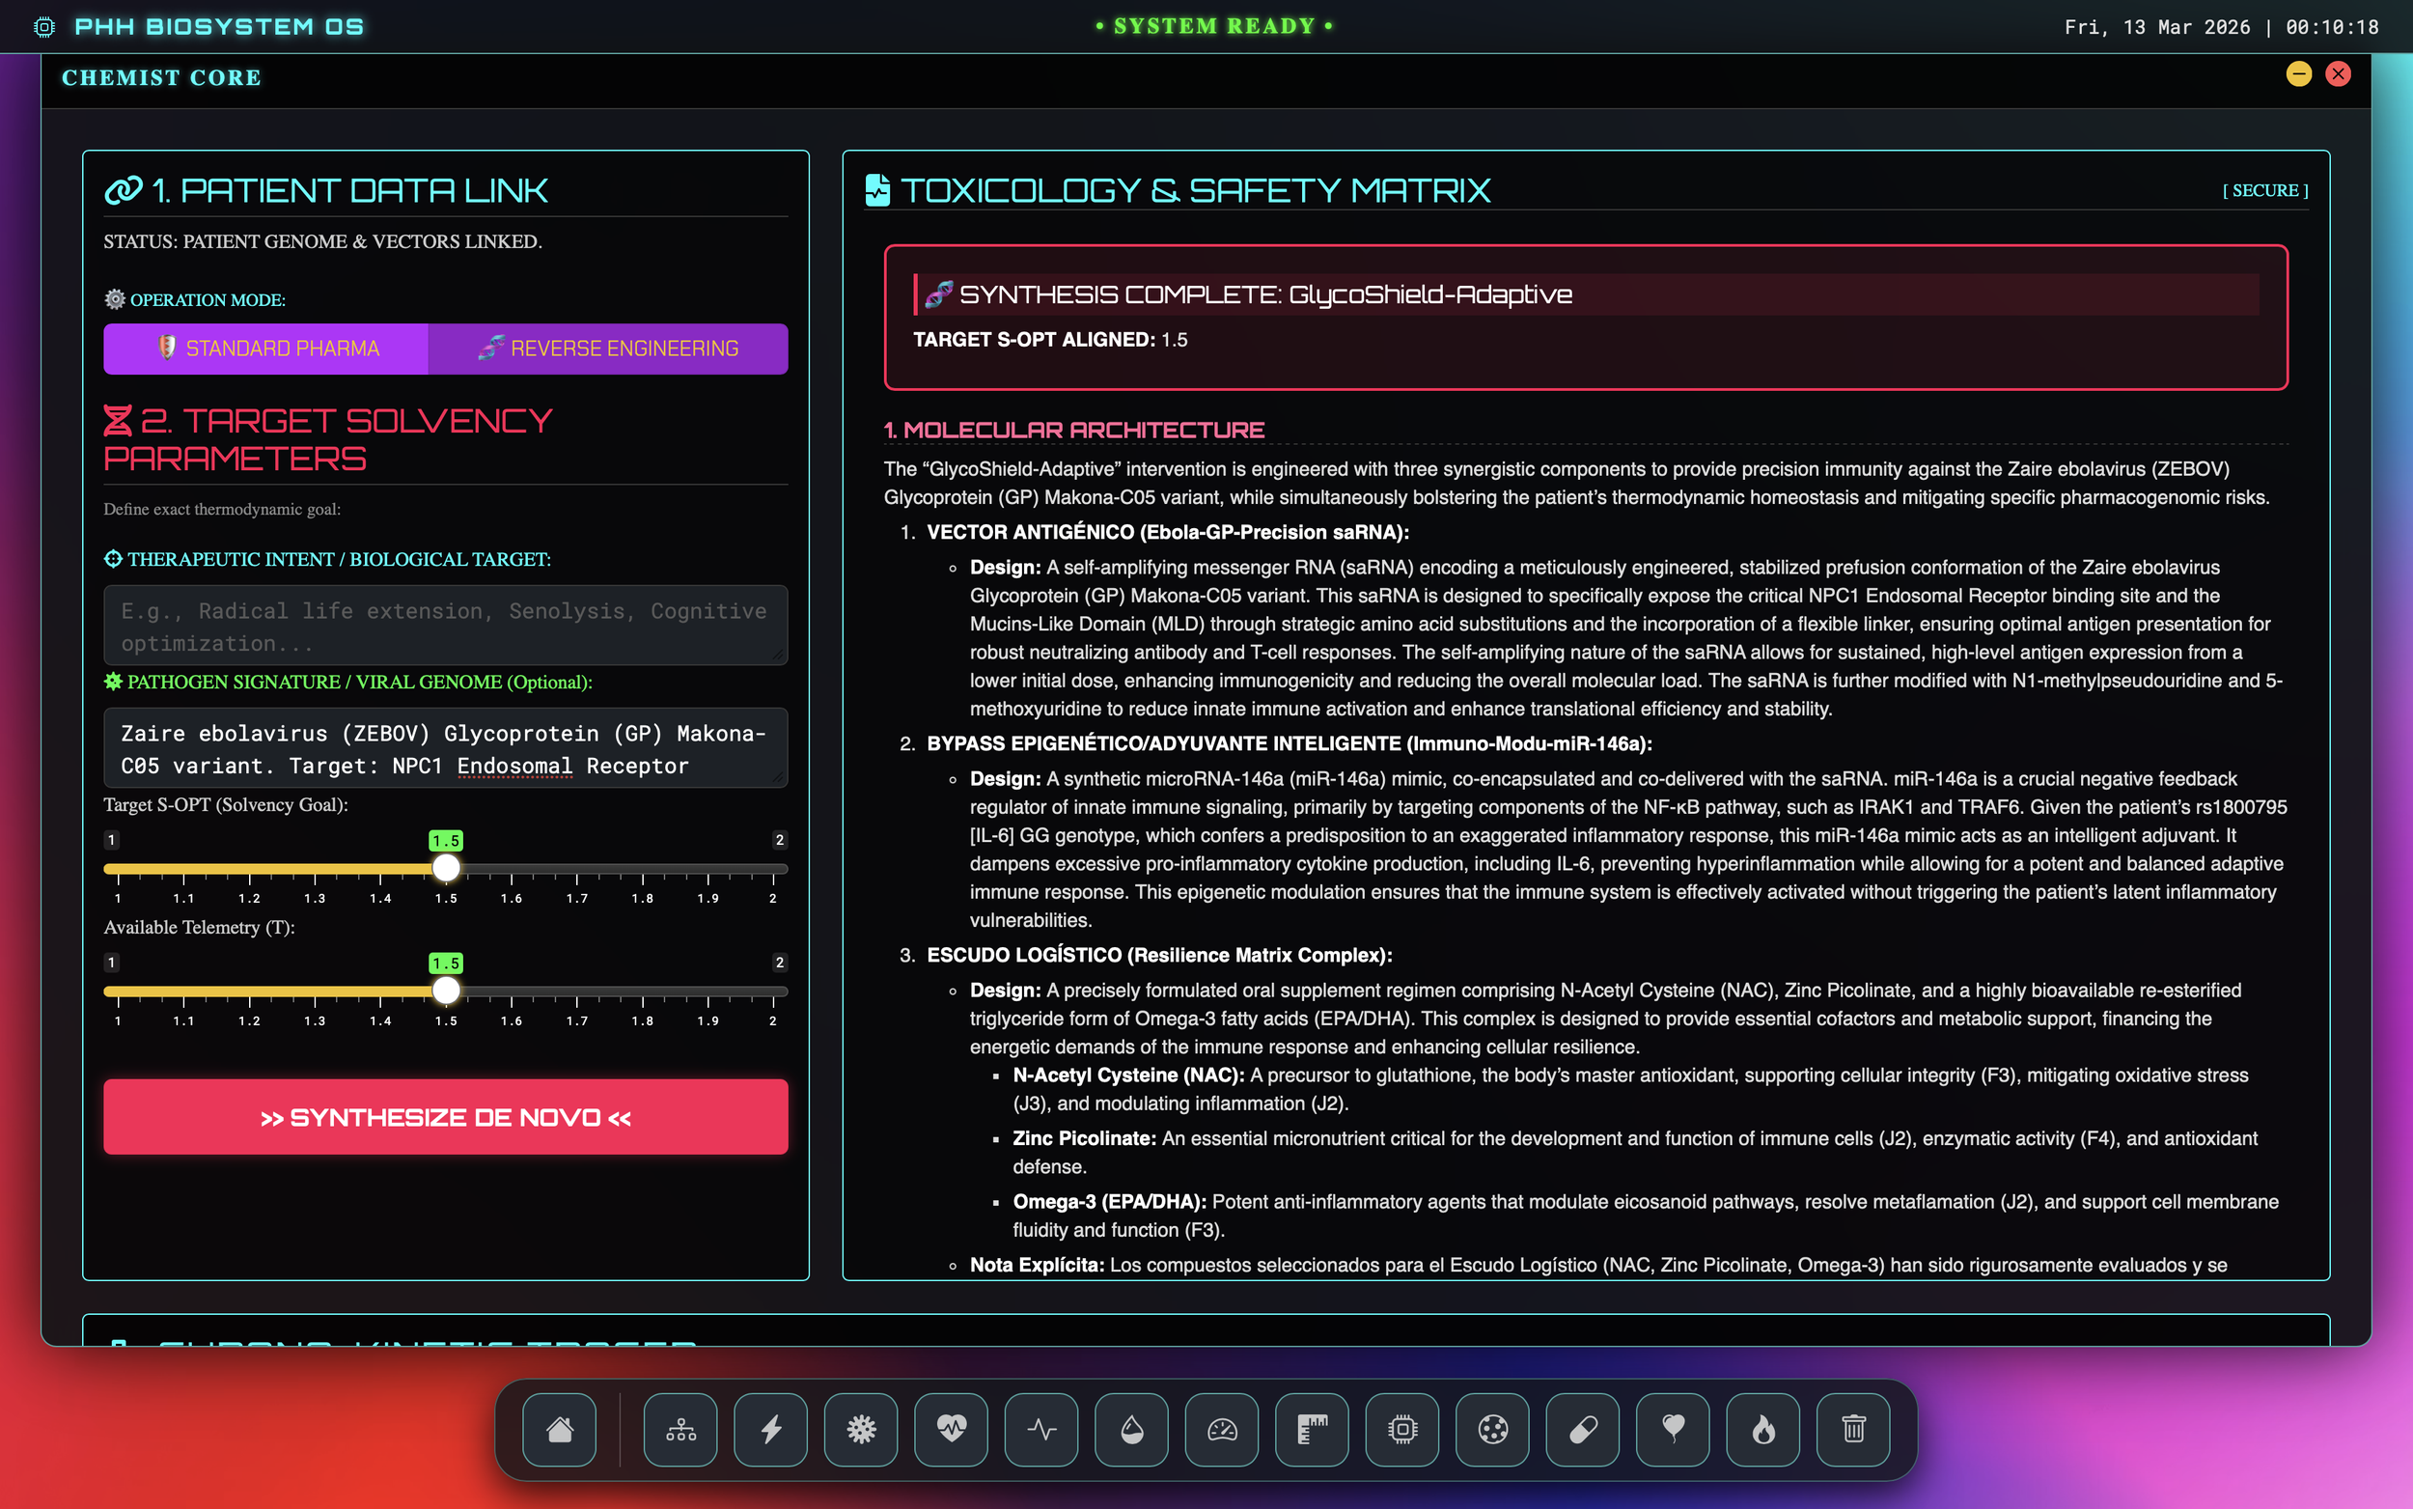Open the flame icon in dock

click(1763, 1429)
